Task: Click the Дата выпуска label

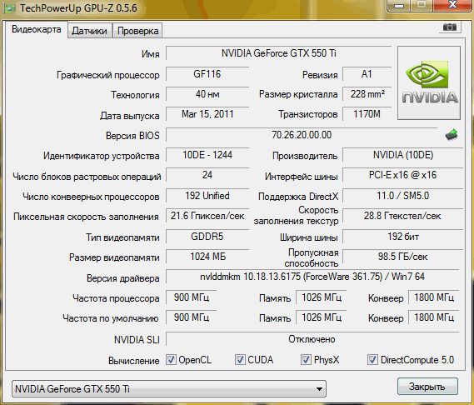Action: coord(130,116)
